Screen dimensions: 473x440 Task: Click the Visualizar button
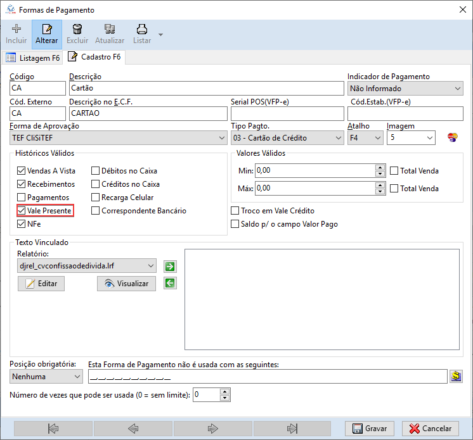(126, 284)
